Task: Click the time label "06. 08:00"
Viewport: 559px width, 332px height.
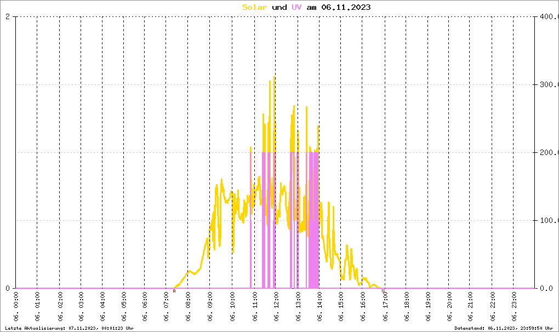Action: (x=188, y=307)
